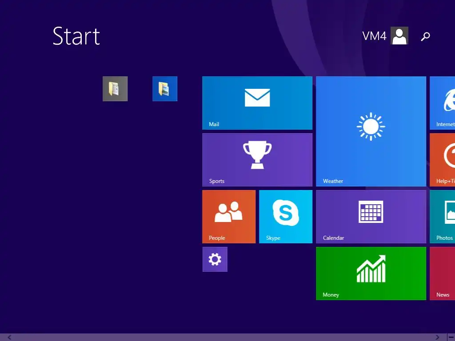
Task: Open the Money tile
Action: click(371, 274)
